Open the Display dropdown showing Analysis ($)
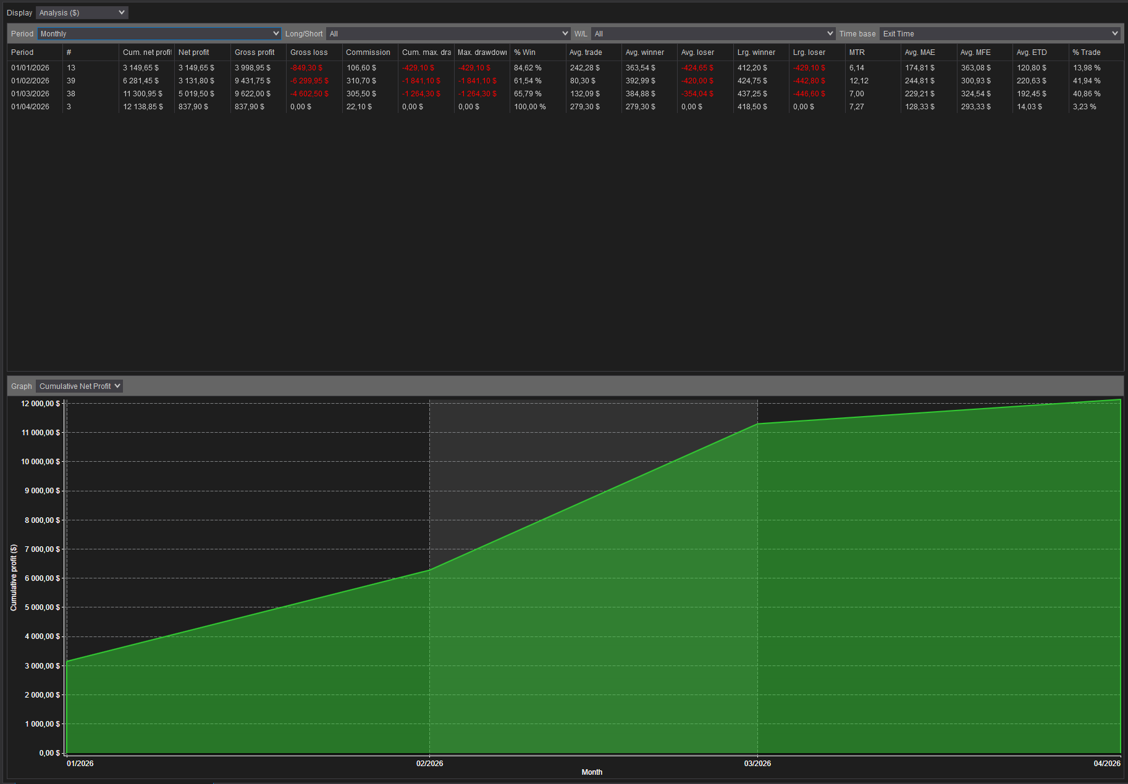The image size is (1128, 784). coord(81,12)
